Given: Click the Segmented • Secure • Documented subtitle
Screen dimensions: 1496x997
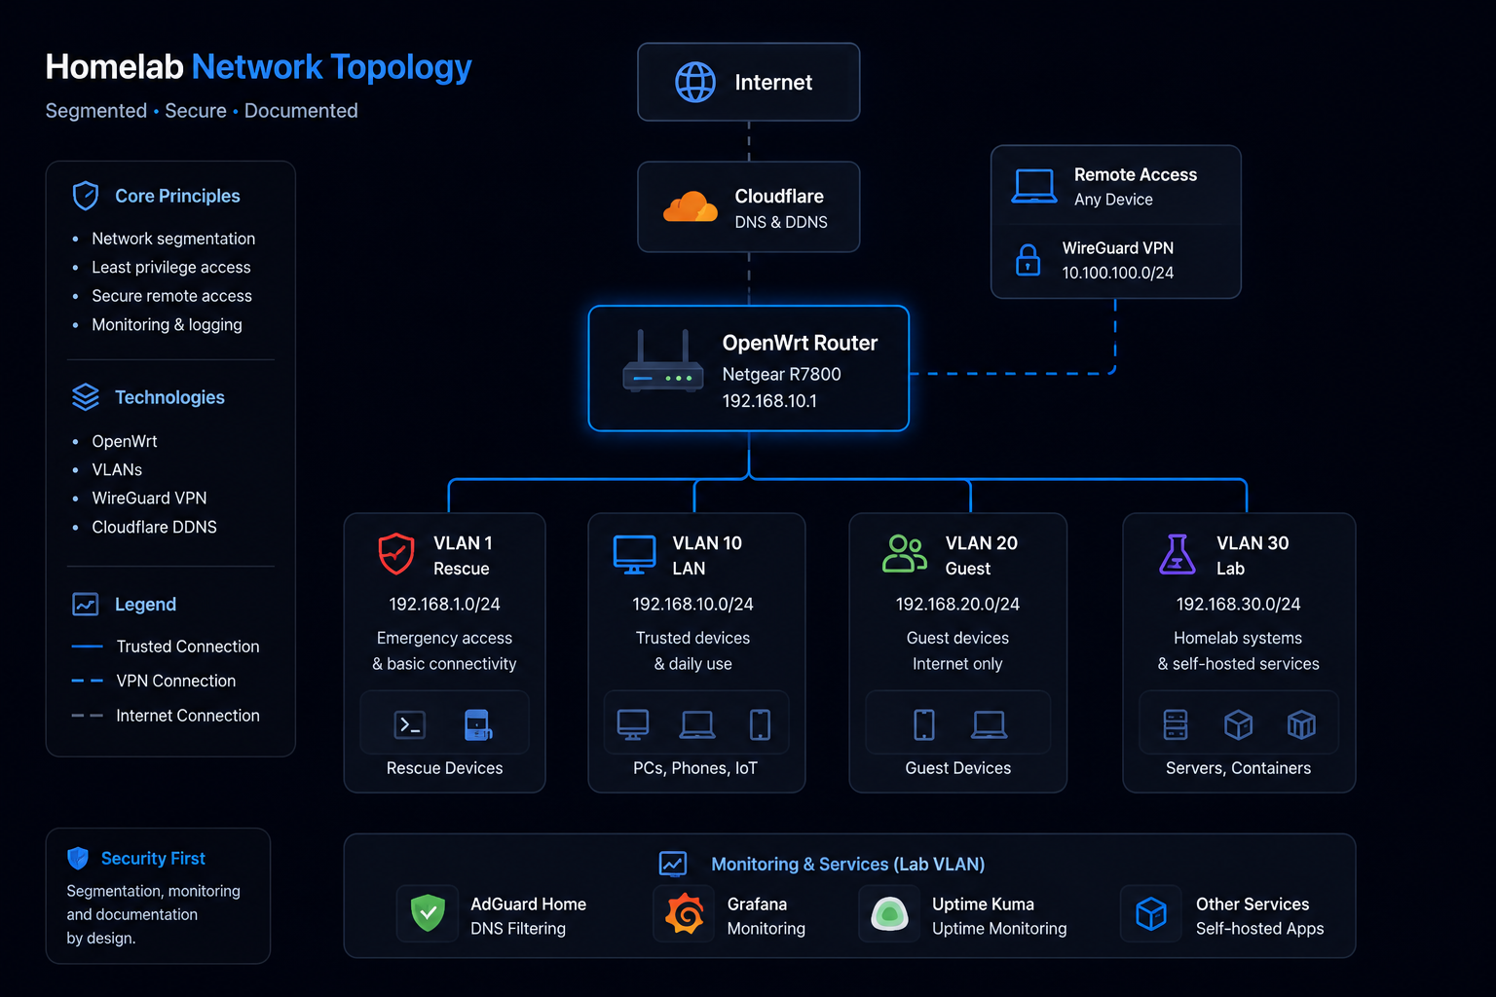Looking at the screenshot, I should (202, 111).
